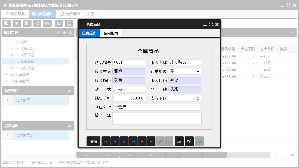The width and height of the screenshot is (299, 168).
Task: Click inside the 商品编号 input field
Action: [128, 62]
